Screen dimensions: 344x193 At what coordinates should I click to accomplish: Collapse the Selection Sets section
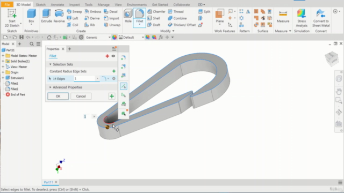[50, 64]
